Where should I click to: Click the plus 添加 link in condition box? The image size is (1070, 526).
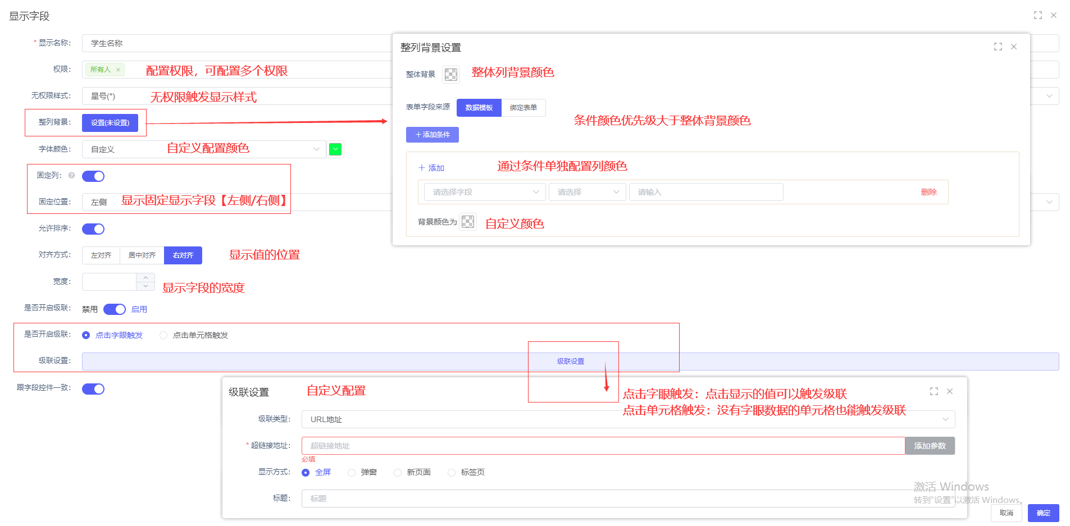click(x=431, y=168)
